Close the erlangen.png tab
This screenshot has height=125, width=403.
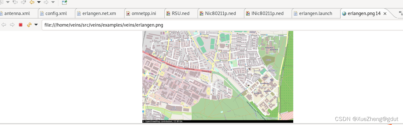tap(385, 13)
